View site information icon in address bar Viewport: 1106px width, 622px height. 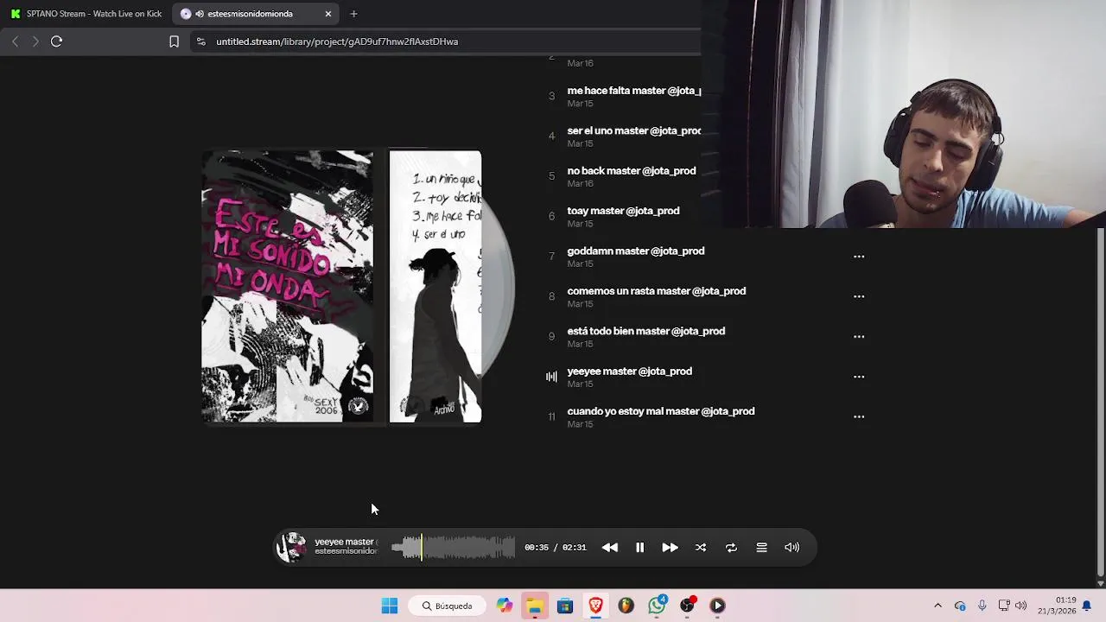pyautogui.click(x=200, y=41)
